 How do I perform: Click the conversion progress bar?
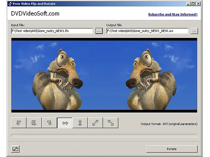pos(104,135)
